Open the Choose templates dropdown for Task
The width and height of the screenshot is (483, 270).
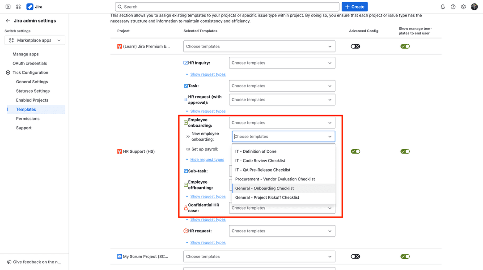[282, 86]
